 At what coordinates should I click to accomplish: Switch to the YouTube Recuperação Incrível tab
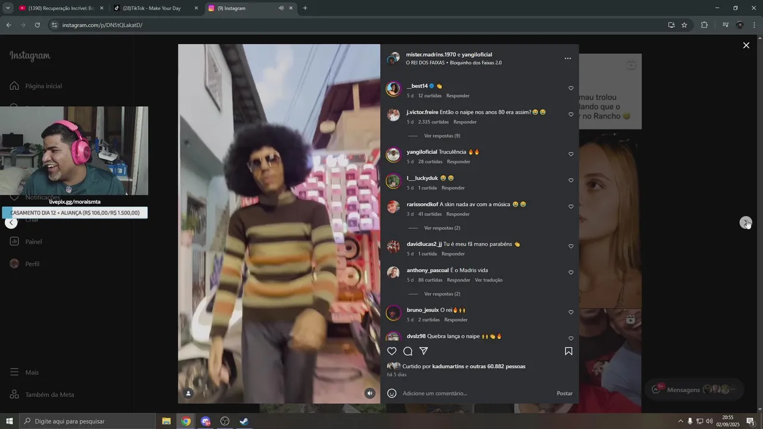click(x=61, y=8)
